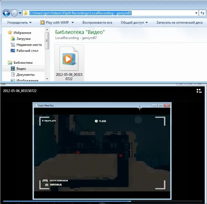
Task: Click Записать на оптический диск
Action: tap(179, 23)
